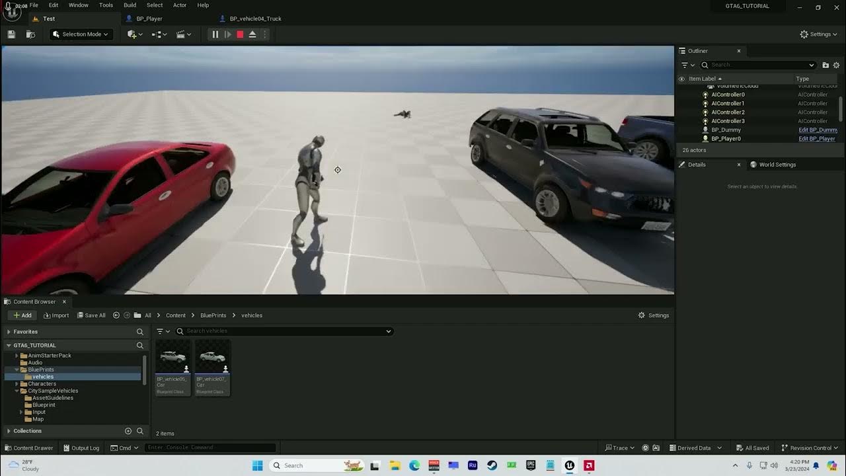This screenshot has height=476, width=846.
Task: Search in the Favorites section
Action: (x=139, y=332)
